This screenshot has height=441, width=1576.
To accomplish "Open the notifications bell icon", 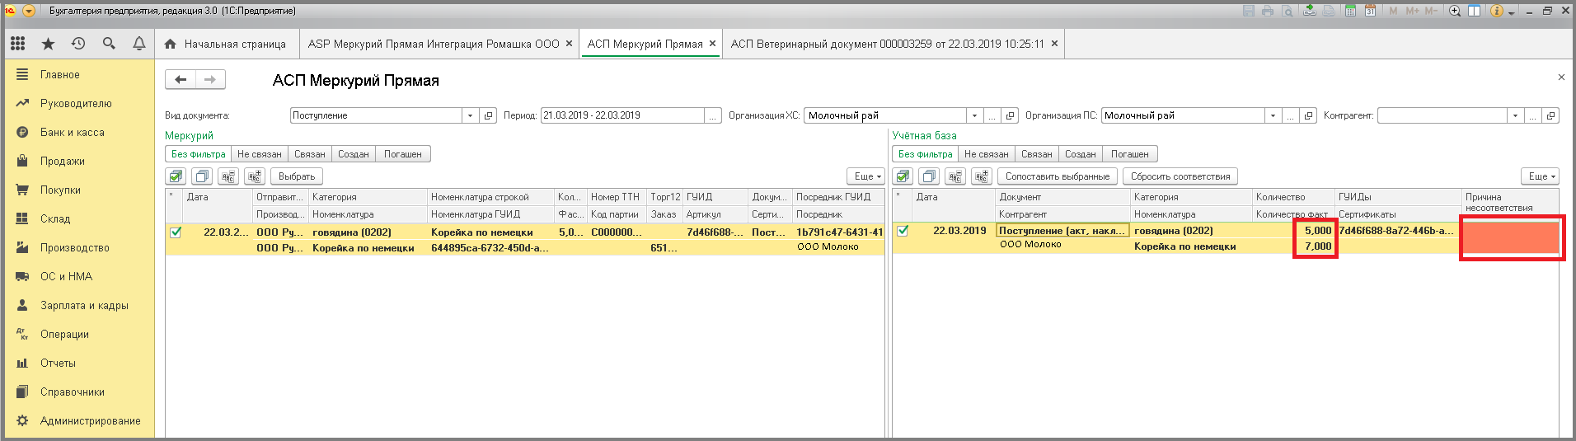I will [x=139, y=44].
